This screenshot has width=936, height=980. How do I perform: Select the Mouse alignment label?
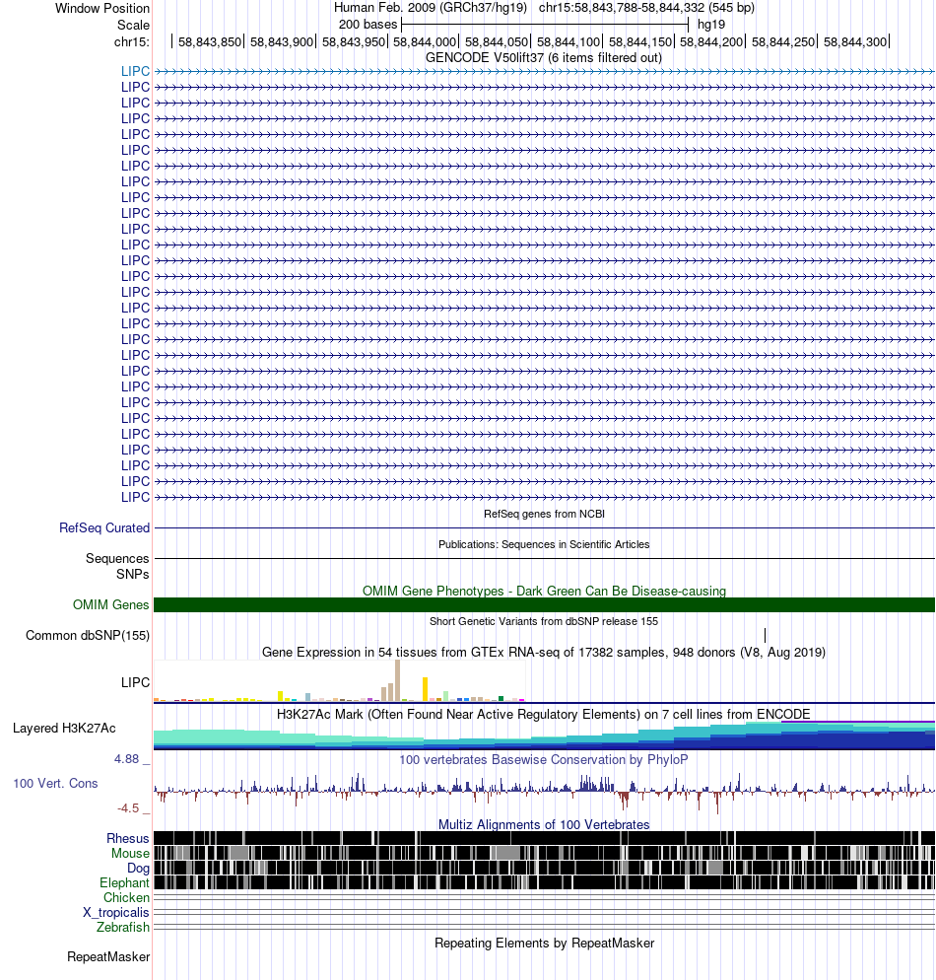click(x=130, y=853)
